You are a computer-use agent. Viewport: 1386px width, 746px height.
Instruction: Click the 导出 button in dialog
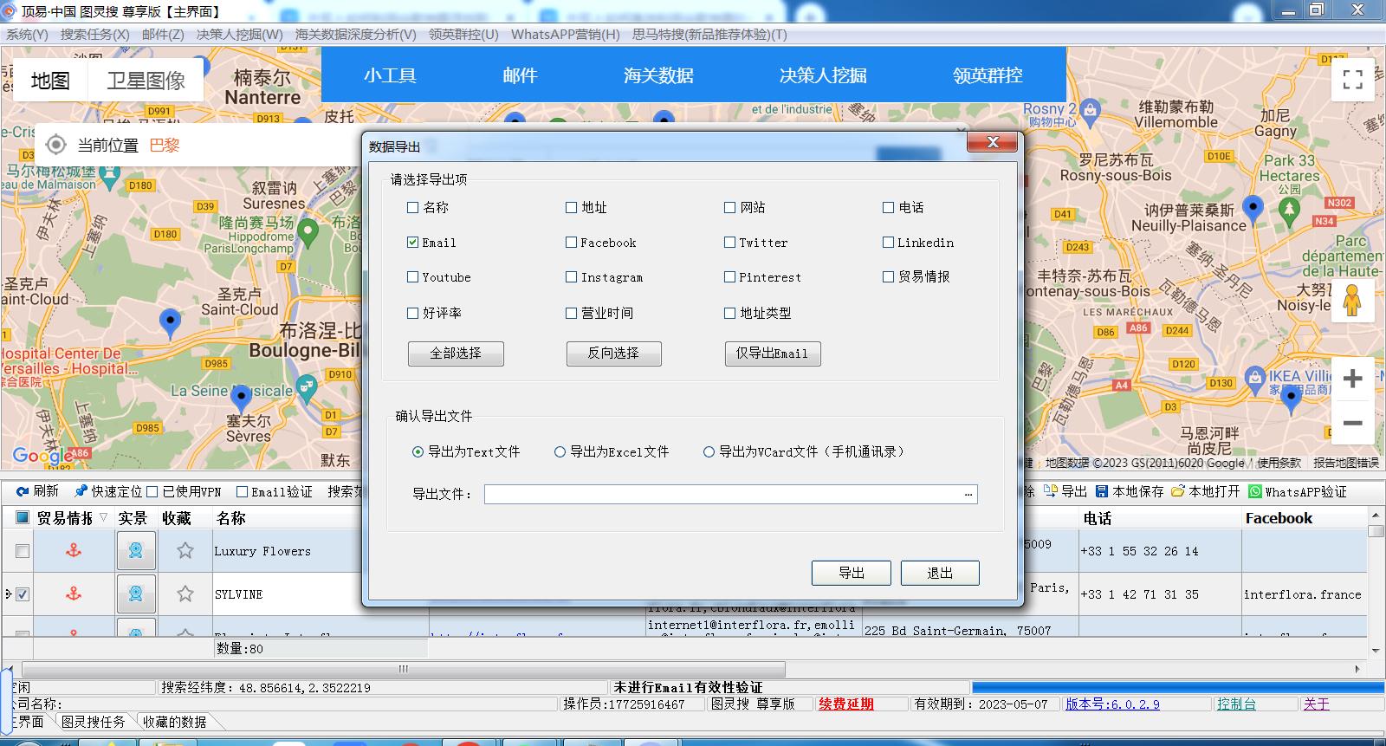point(852,573)
